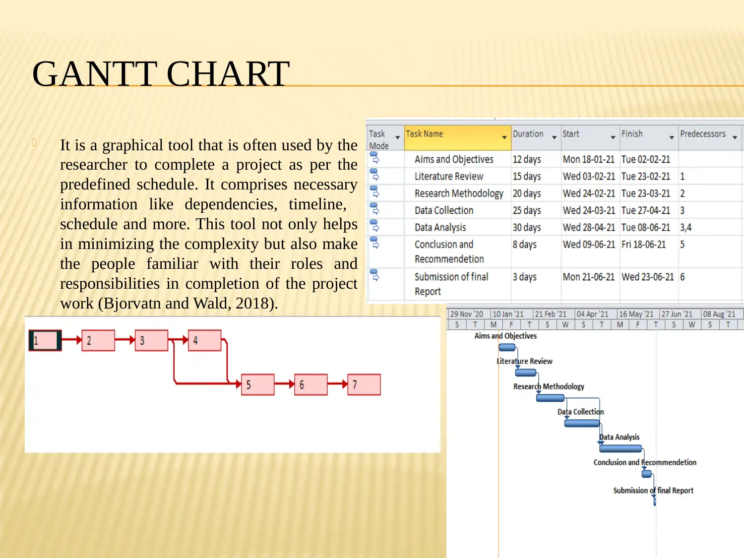Click the '3 days' duration cell
Image resolution: width=744 pixels, height=558 pixels.
click(536, 284)
